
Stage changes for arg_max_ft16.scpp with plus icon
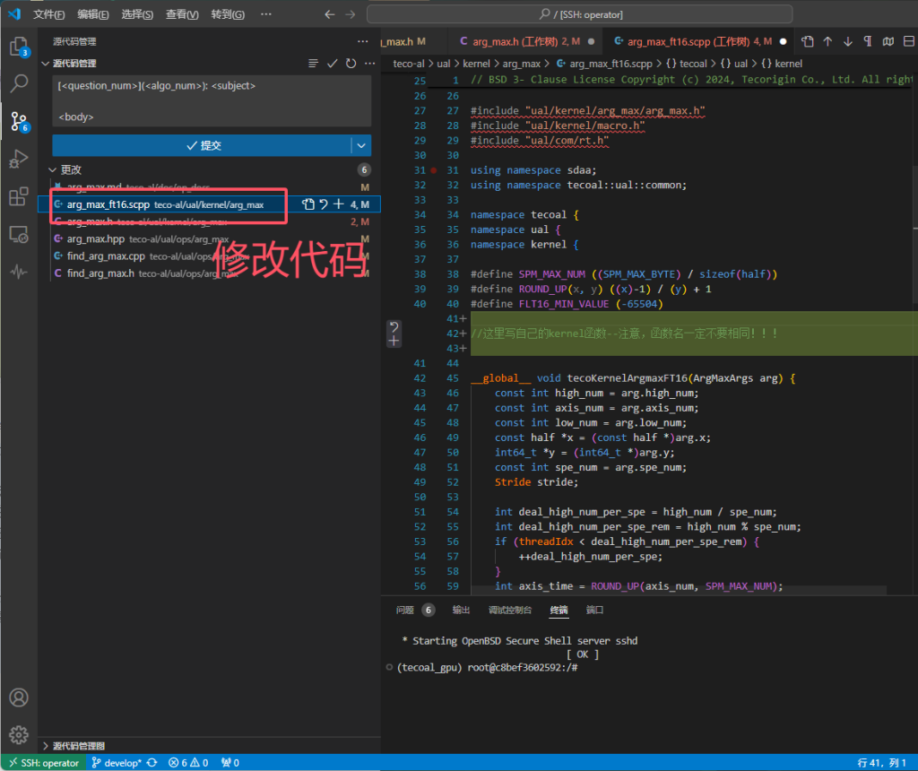pos(339,204)
